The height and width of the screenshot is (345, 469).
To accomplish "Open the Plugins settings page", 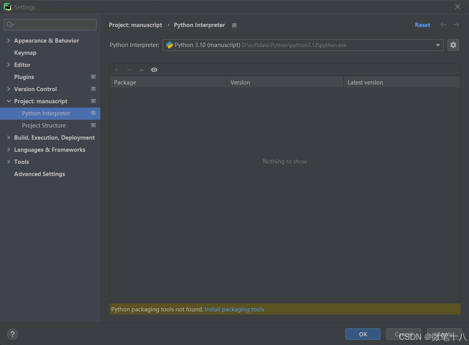I will pyautogui.click(x=24, y=77).
